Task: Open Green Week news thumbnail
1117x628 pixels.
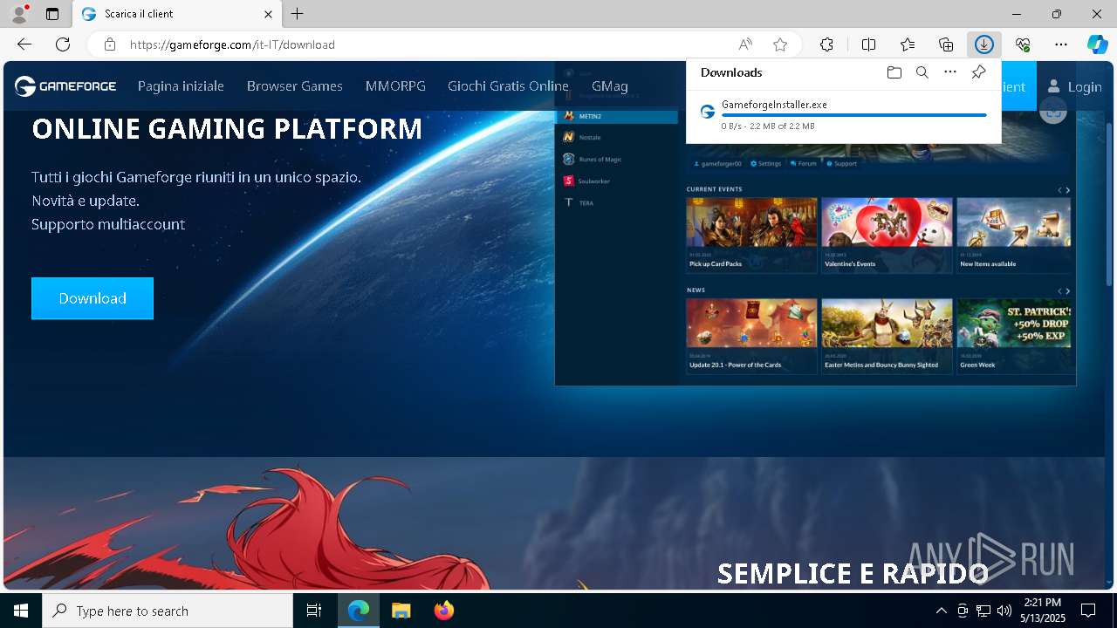Action: 1014,336
